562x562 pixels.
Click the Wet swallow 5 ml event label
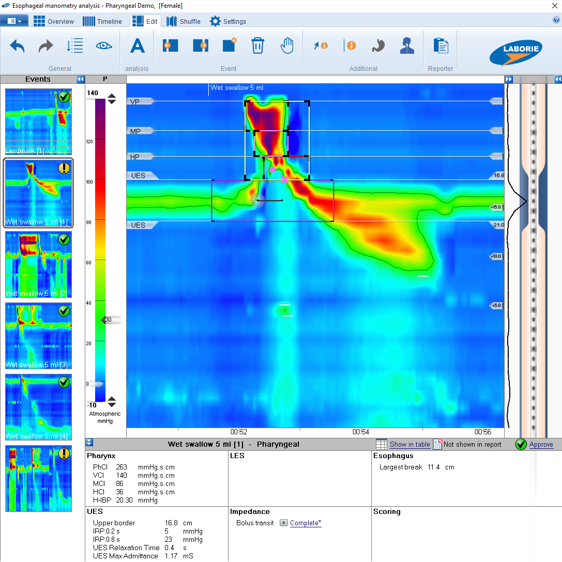tap(237, 87)
